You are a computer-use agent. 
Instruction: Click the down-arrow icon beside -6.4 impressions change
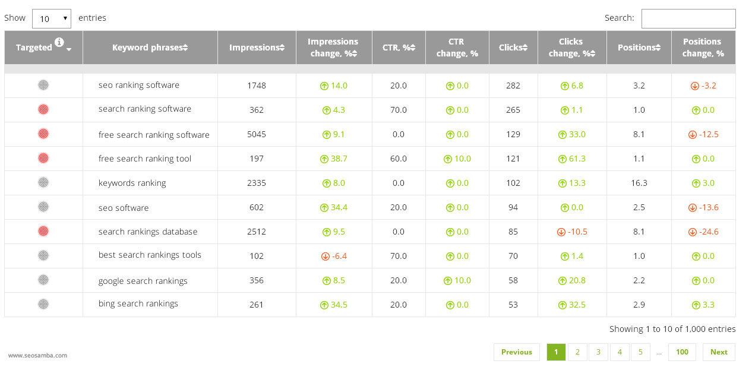[325, 256]
